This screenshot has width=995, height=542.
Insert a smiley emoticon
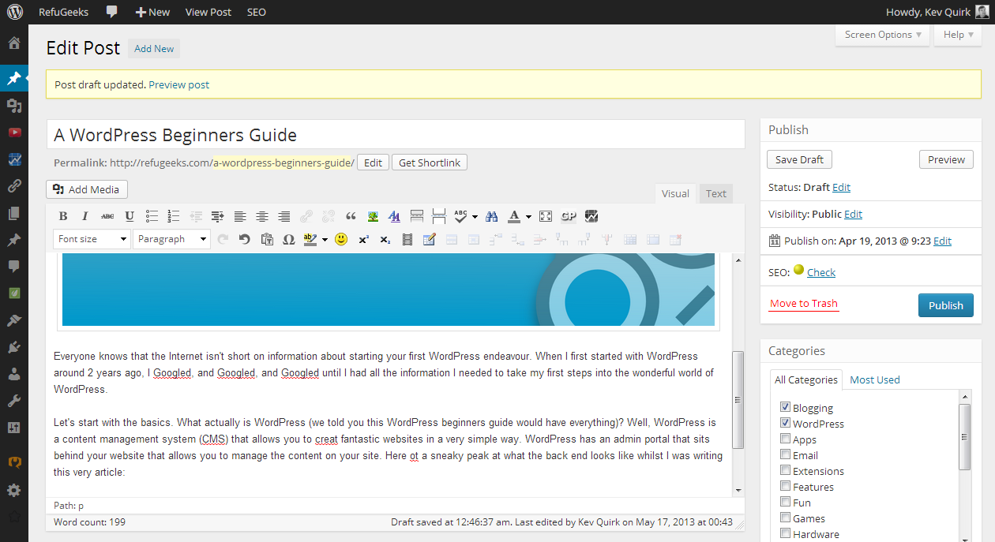[x=340, y=239]
